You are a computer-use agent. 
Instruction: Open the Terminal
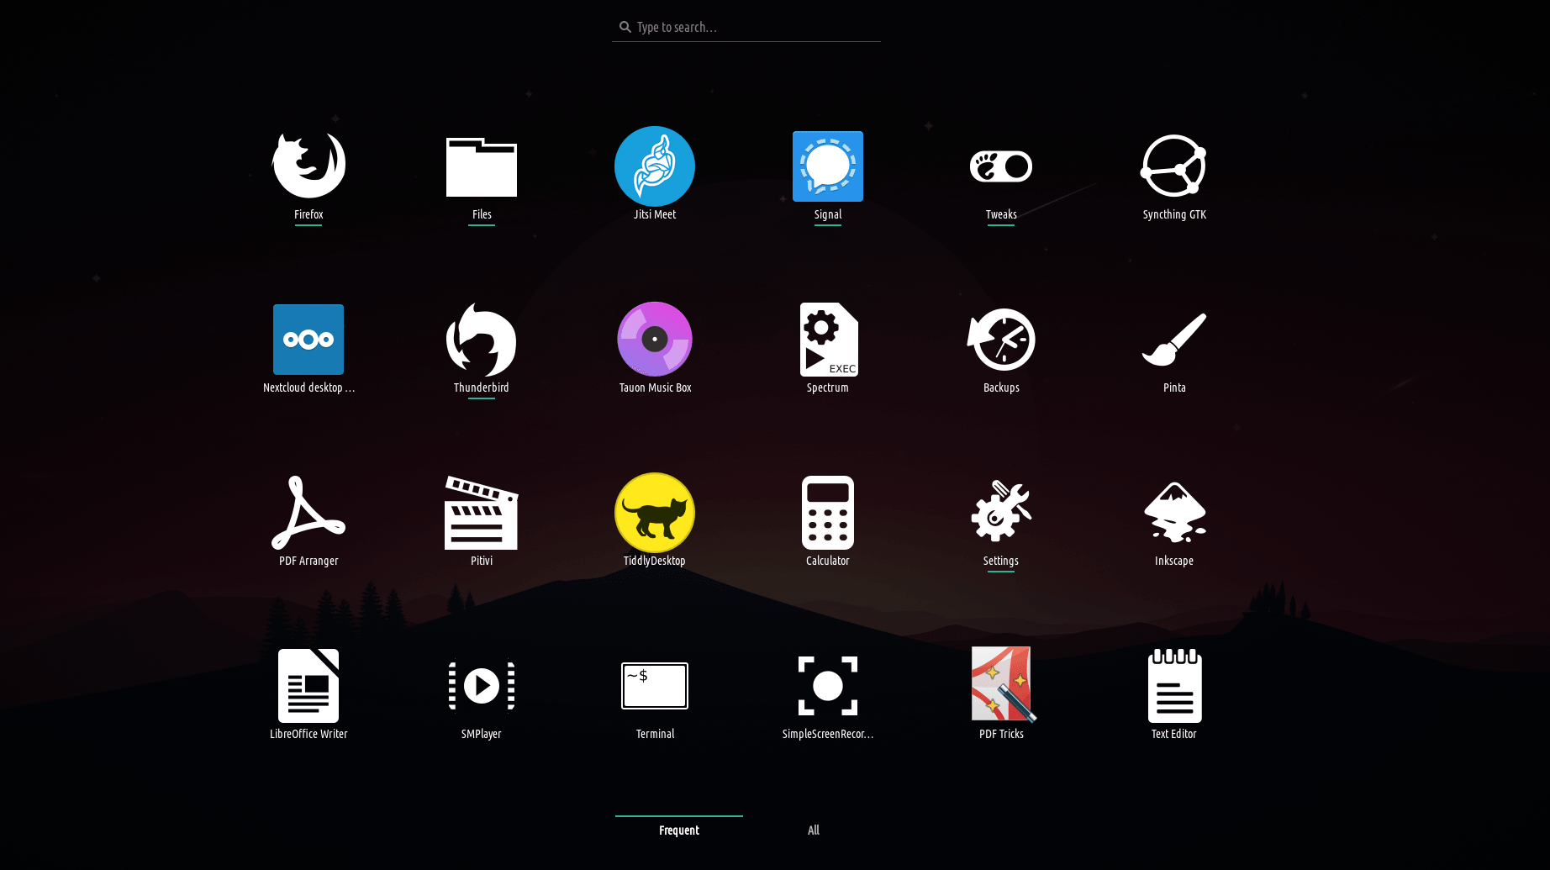click(654, 686)
